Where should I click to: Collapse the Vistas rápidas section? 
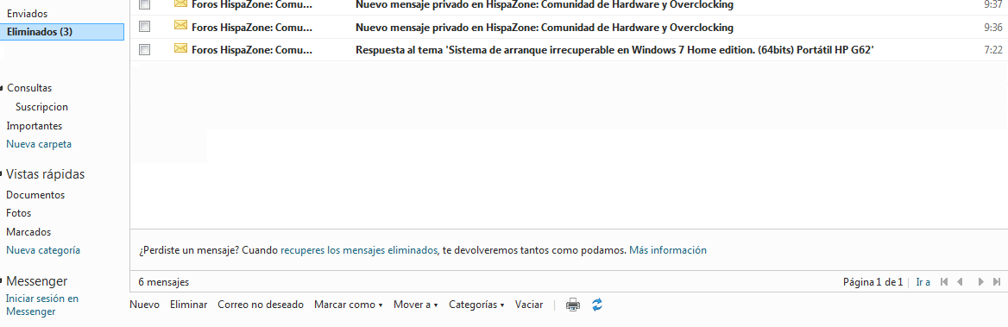point(2,175)
